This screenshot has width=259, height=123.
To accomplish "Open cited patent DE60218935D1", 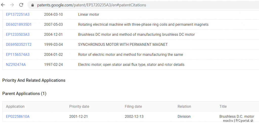I will [19, 24].
